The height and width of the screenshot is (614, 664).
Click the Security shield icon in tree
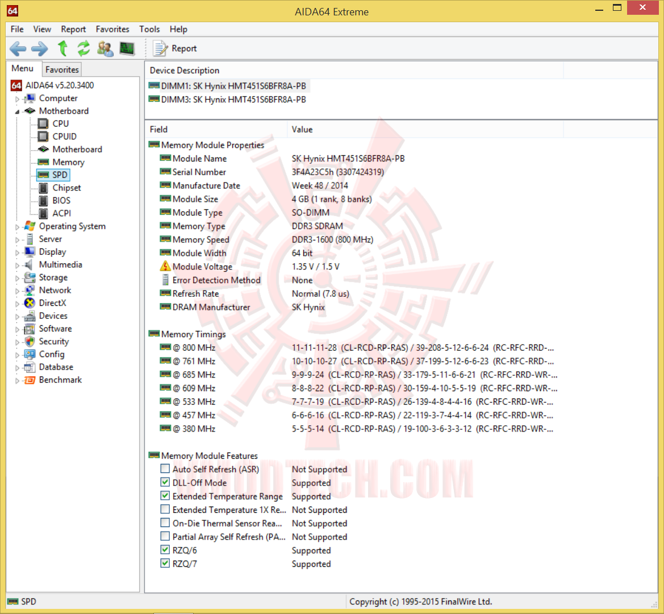pyautogui.click(x=30, y=342)
